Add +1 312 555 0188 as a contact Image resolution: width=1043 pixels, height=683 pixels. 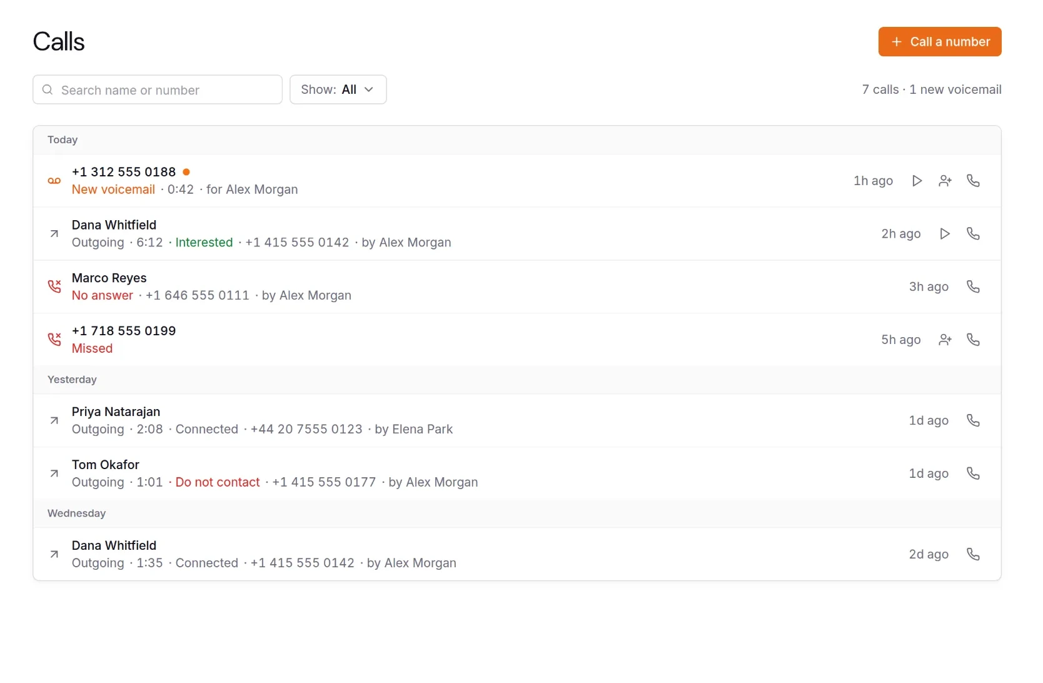(x=945, y=181)
